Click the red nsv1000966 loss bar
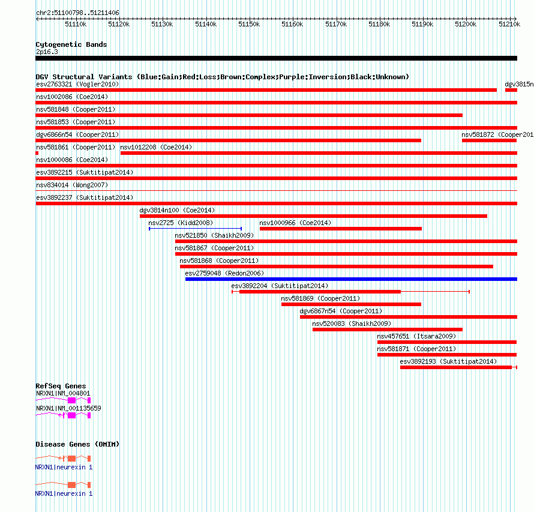The width and height of the screenshot is (534, 512). click(x=341, y=229)
